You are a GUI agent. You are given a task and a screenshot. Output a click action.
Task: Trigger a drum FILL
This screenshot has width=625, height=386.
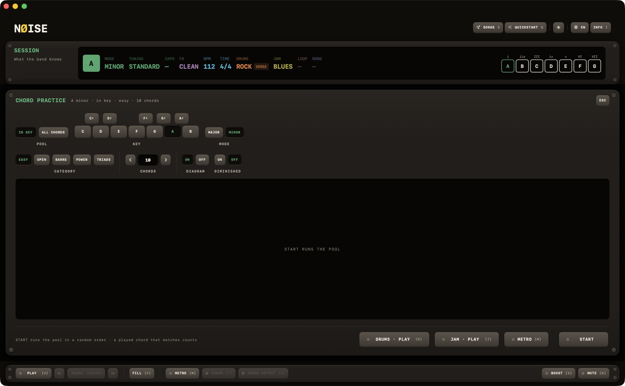point(142,373)
